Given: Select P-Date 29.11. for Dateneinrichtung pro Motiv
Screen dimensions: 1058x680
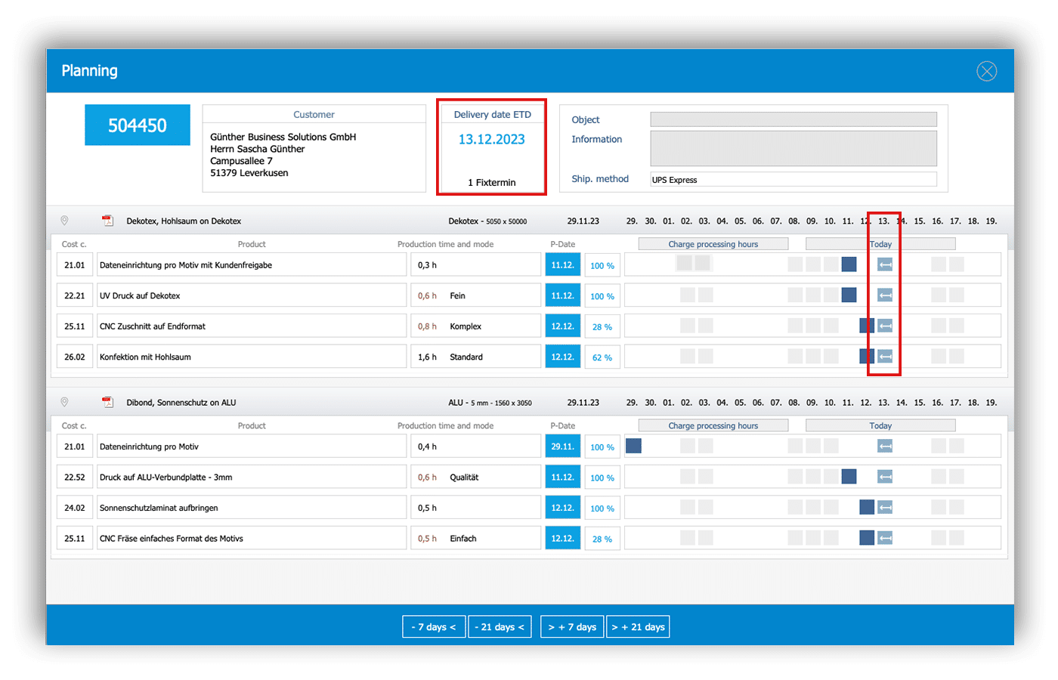Looking at the screenshot, I should (562, 447).
